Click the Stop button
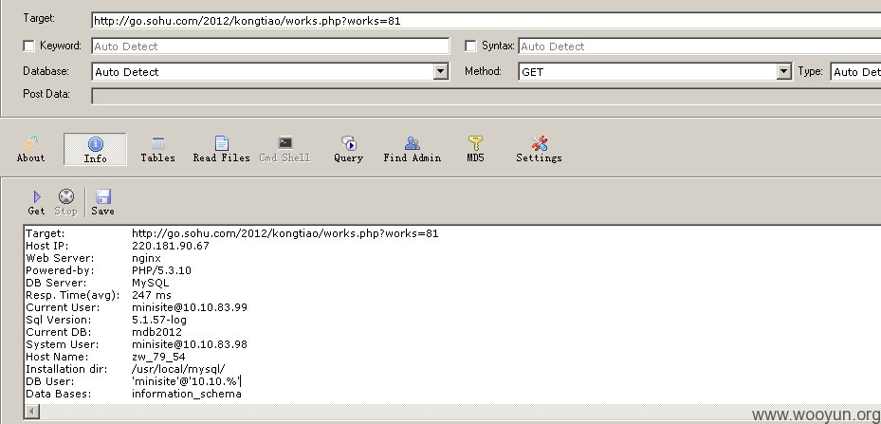This screenshot has width=881, height=424. [x=65, y=202]
